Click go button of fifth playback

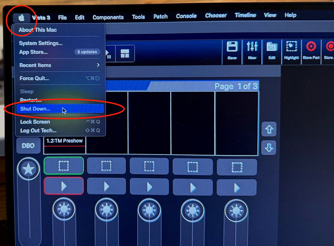click(x=236, y=188)
